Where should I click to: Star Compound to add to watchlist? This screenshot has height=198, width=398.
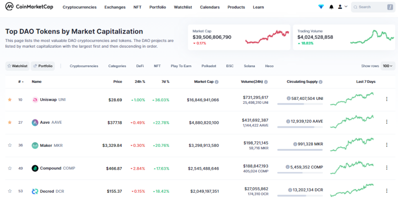pos(10,168)
